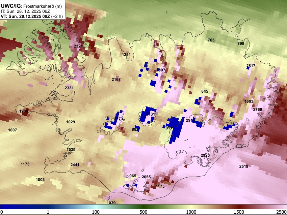The width and height of the screenshot is (287, 215).
Task: Click the legend label 1 on color scale
Action: click(x=48, y=212)
